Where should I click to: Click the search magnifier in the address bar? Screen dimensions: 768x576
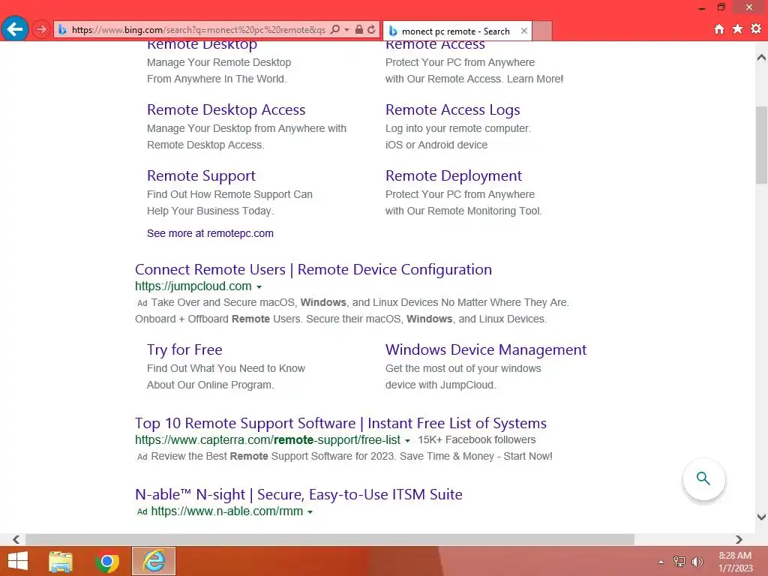(335, 29)
